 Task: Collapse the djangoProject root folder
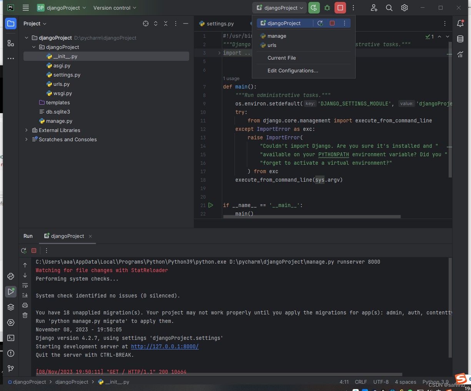click(27, 38)
